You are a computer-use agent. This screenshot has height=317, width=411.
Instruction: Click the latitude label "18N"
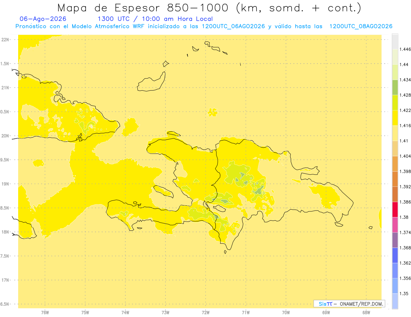pyautogui.click(x=6, y=232)
